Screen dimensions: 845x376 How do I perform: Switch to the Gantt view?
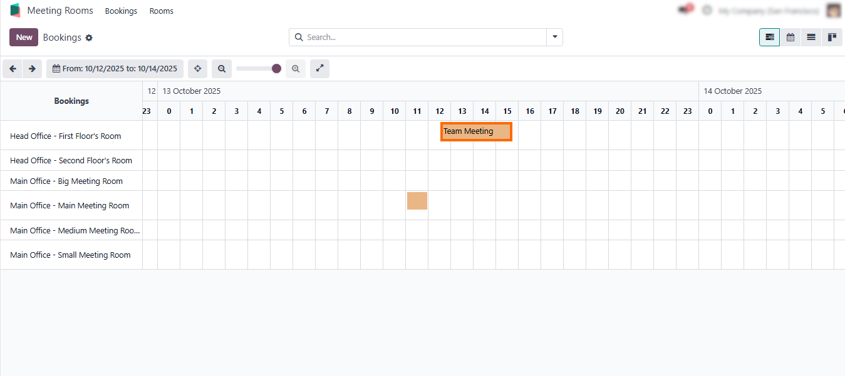pos(769,38)
